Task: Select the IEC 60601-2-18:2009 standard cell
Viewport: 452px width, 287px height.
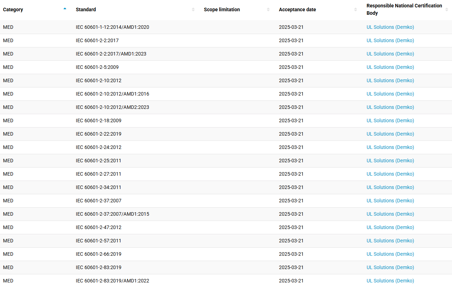Action: [x=99, y=120]
